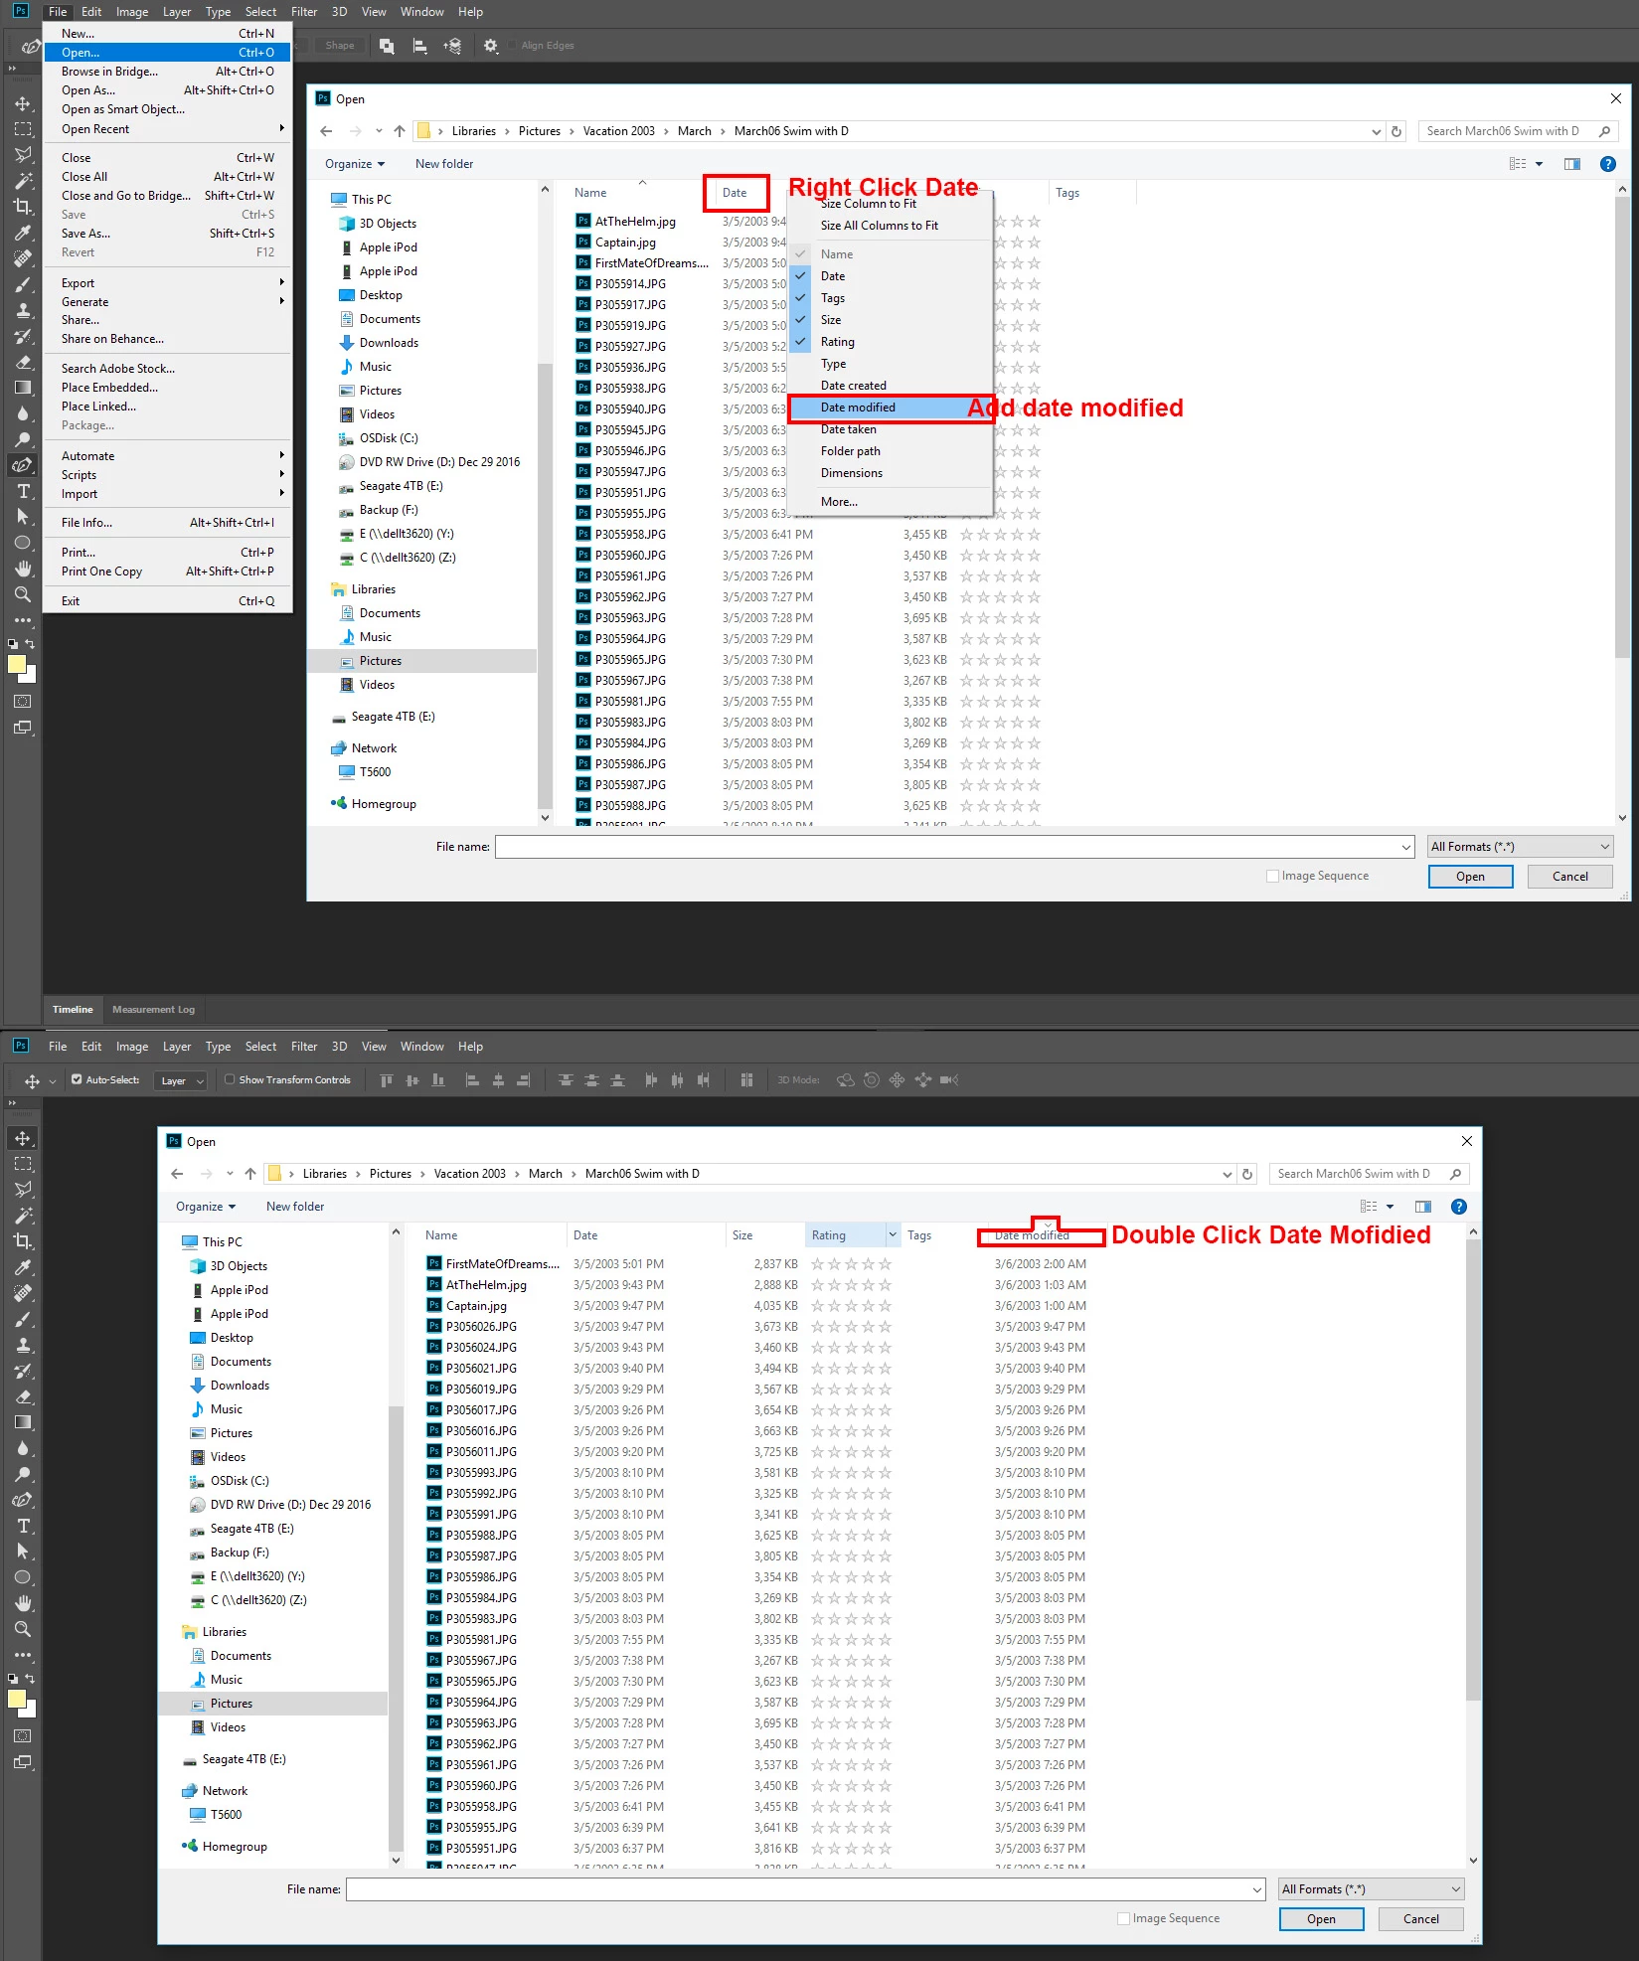The height and width of the screenshot is (1961, 1639).
Task: Click New folder in lower Open dialog
Action: click(x=295, y=1207)
